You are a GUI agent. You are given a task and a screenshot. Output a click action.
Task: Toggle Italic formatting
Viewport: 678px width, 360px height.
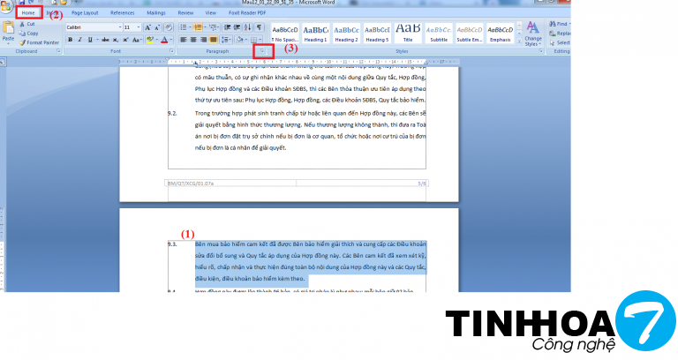tap(79, 40)
